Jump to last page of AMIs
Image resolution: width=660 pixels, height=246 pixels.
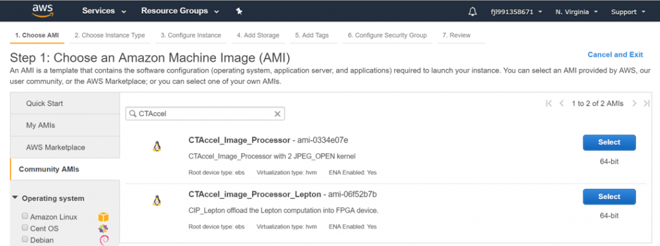coord(647,104)
